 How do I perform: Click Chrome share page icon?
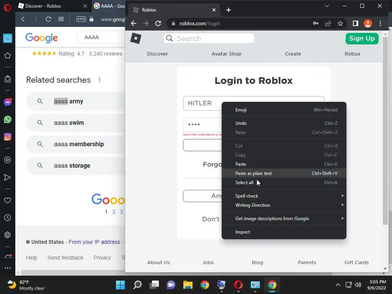click(x=328, y=23)
